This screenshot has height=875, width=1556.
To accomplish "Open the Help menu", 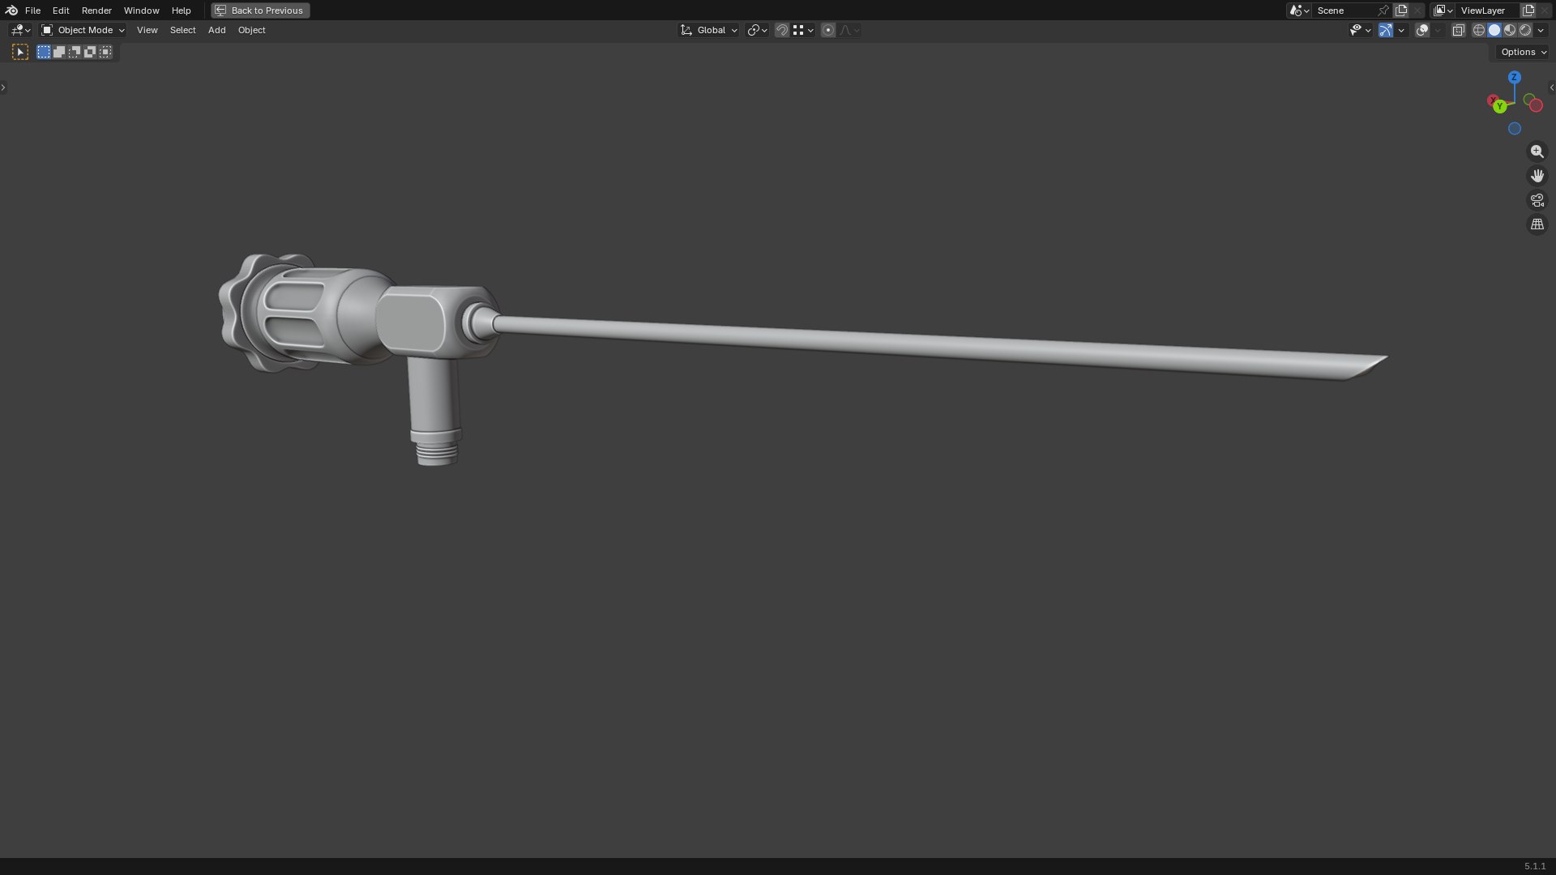I will (x=181, y=11).
